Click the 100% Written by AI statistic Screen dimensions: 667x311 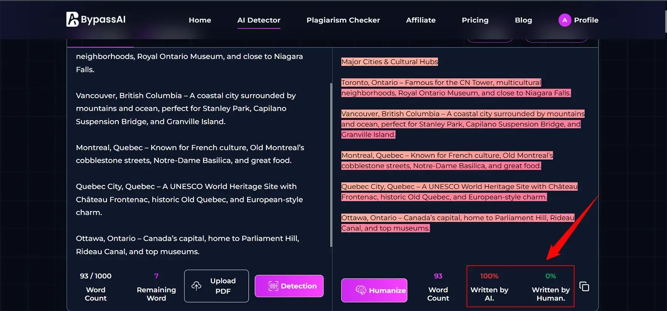489,286
